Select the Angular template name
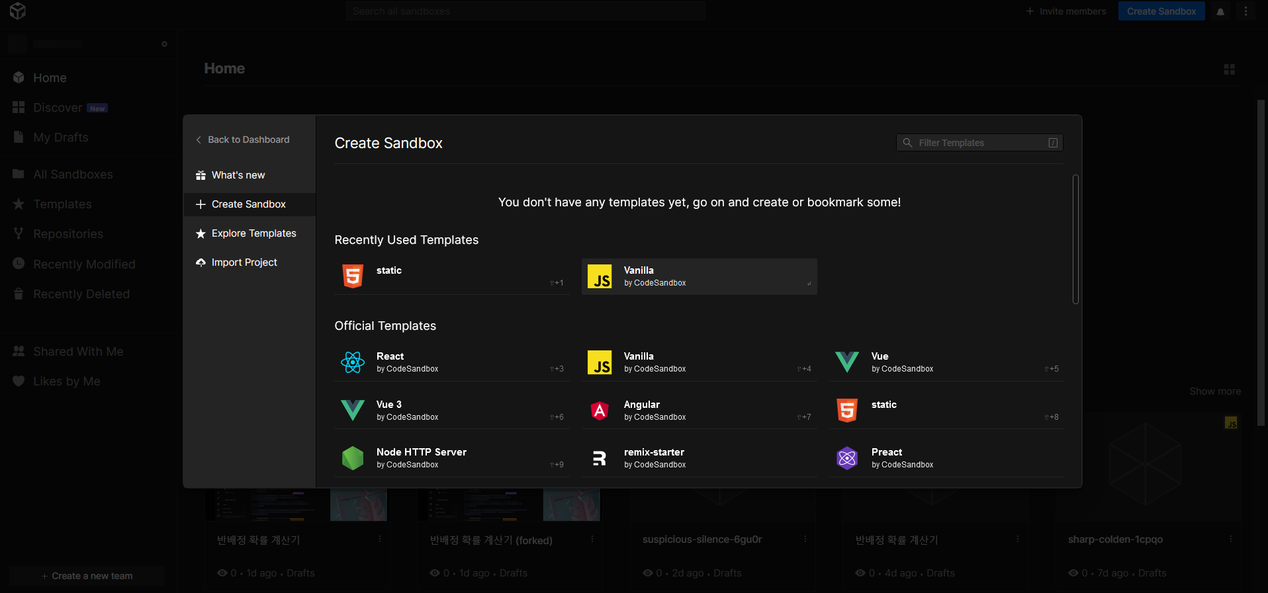The image size is (1268, 593). click(641, 405)
